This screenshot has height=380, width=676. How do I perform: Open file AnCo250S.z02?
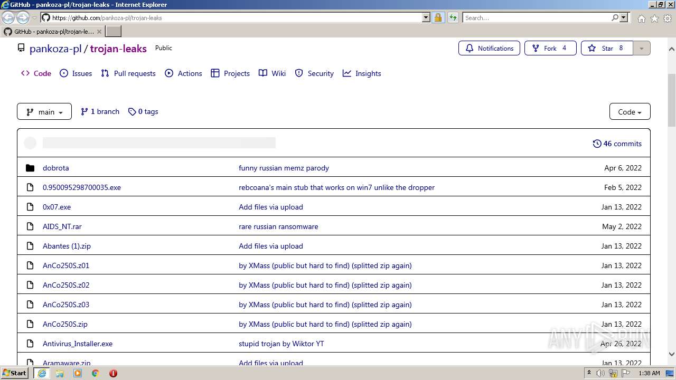(66, 285)
